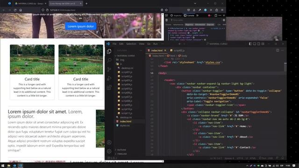Viewport: 299px width, 168px height.
Task: Open the Accounts icon in VS Code
Action: coord(109,142)
